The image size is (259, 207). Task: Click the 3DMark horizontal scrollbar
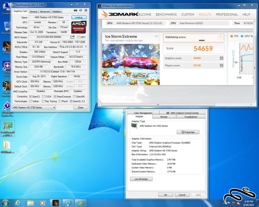coord(158,105)
